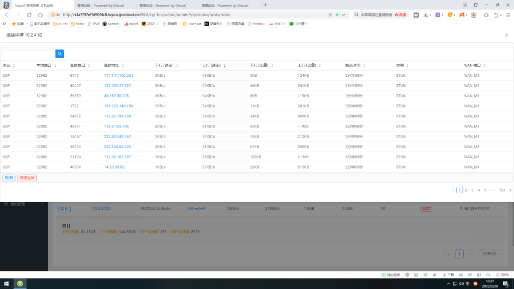Switch to k2pa2 主机监控 browser tab
Image resolution: width=514 pixels, height=289 pixels.
pyautogui.click(x=37, y=5)
